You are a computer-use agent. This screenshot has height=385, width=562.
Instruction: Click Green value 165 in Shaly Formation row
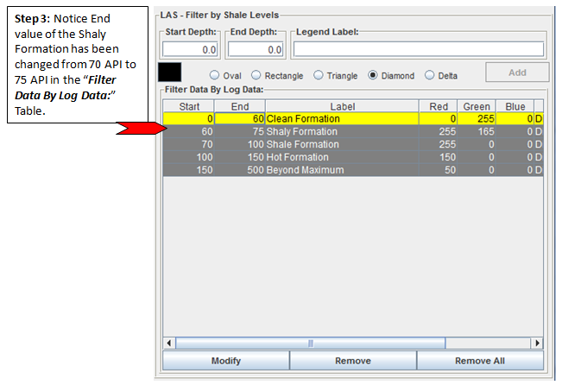click(x=477, y=131)
